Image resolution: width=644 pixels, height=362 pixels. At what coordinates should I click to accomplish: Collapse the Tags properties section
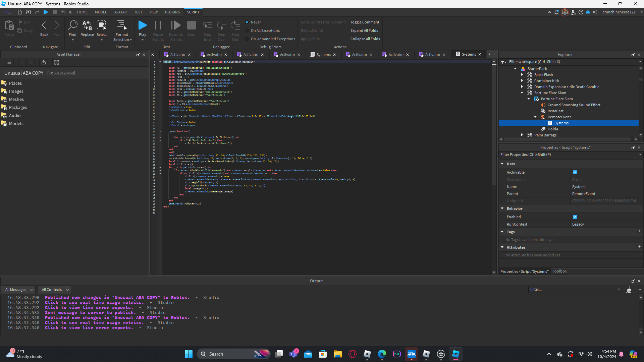[502, 232]
